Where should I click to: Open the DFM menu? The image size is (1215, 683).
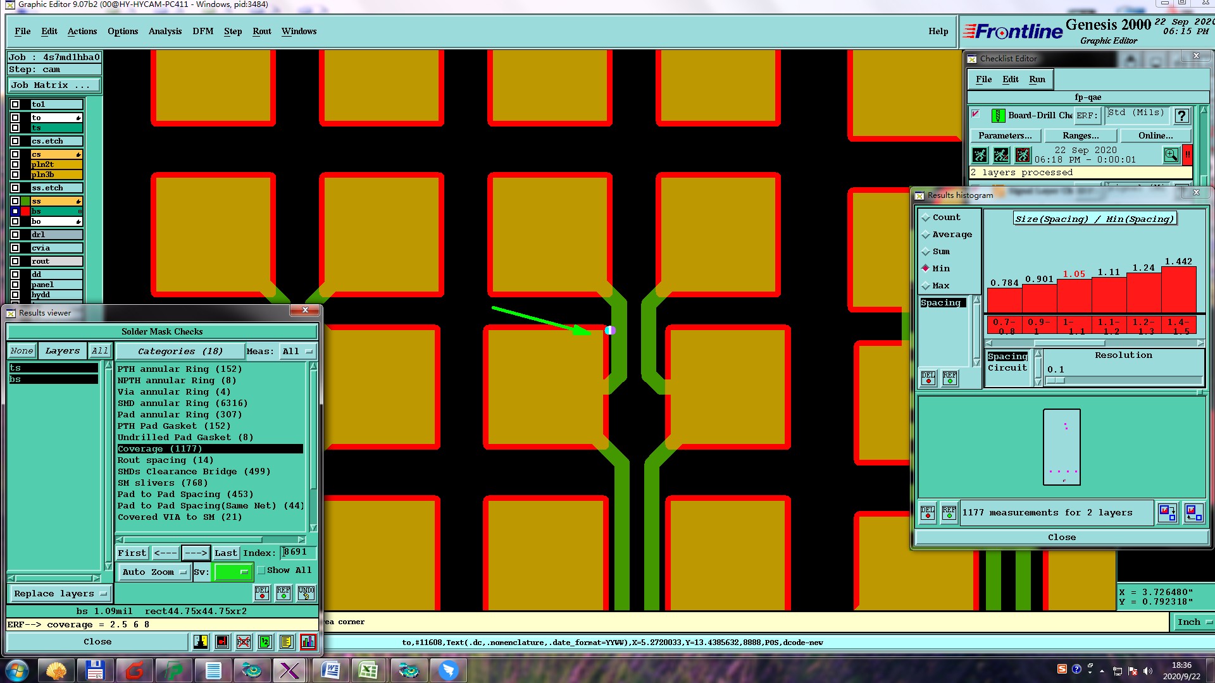202,31
